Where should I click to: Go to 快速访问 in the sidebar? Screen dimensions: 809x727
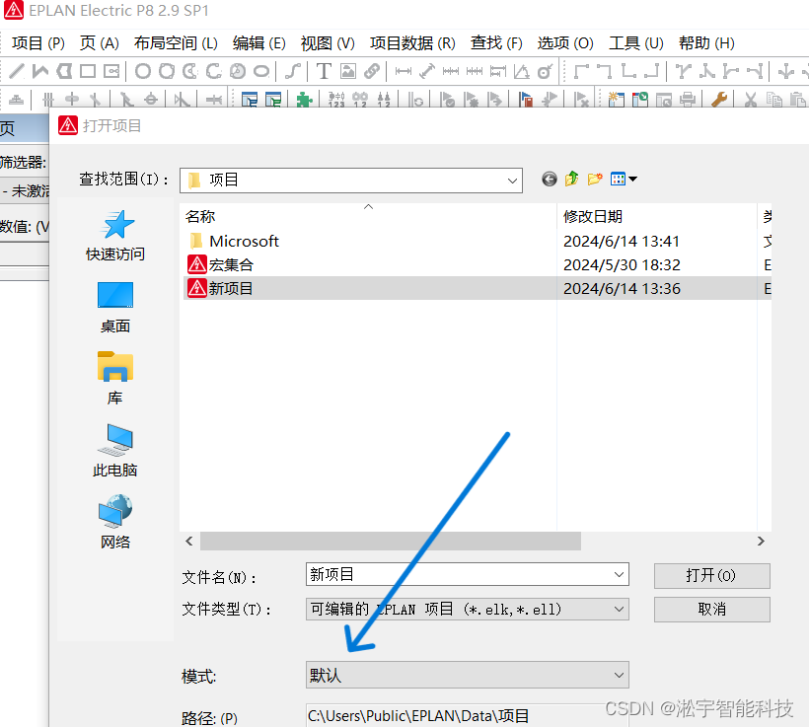pyautogui.click(x=115, y=236)
